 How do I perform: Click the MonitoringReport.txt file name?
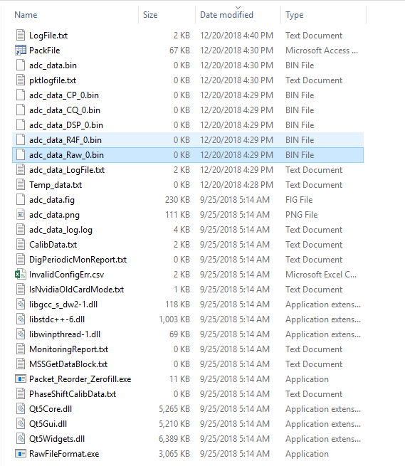69,349
